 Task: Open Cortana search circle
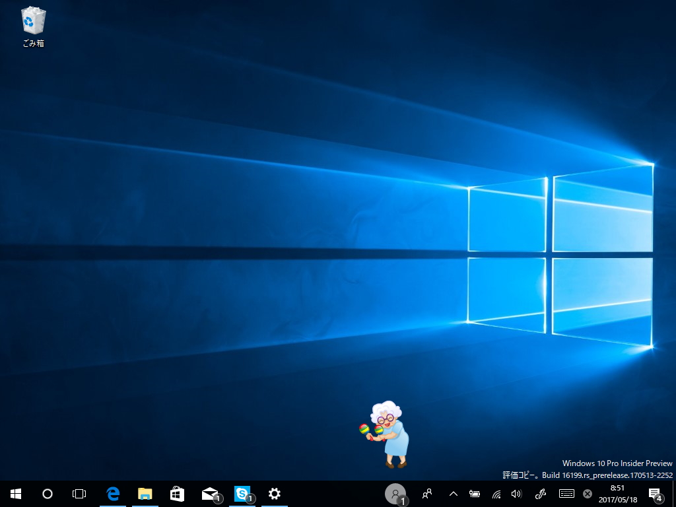(x=48, y=494)
